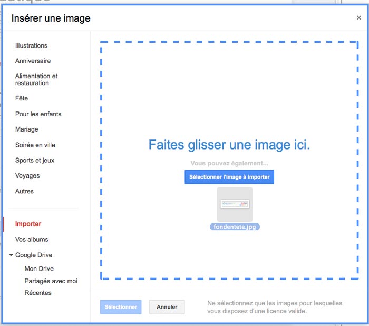Choose the Fête category
This screenshot has height=326, width=369.
22,99
